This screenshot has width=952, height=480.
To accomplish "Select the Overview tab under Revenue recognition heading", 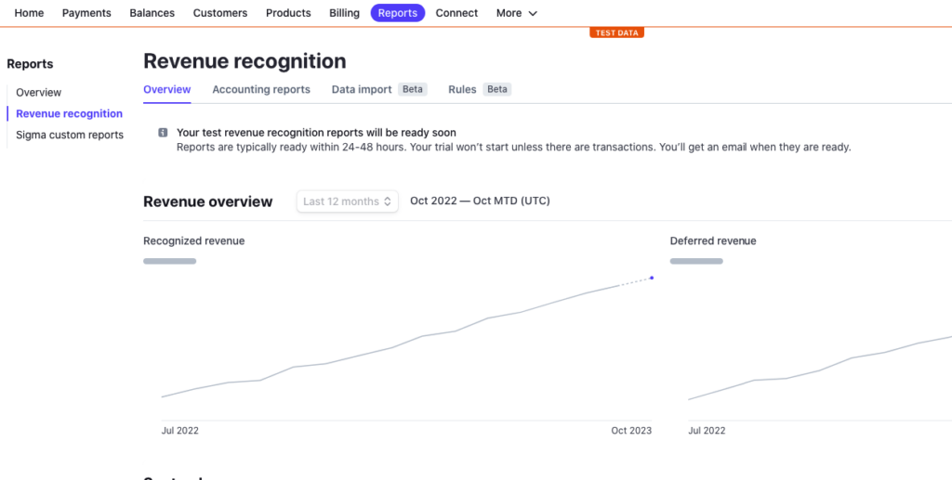I will click(x=167, y=89).
